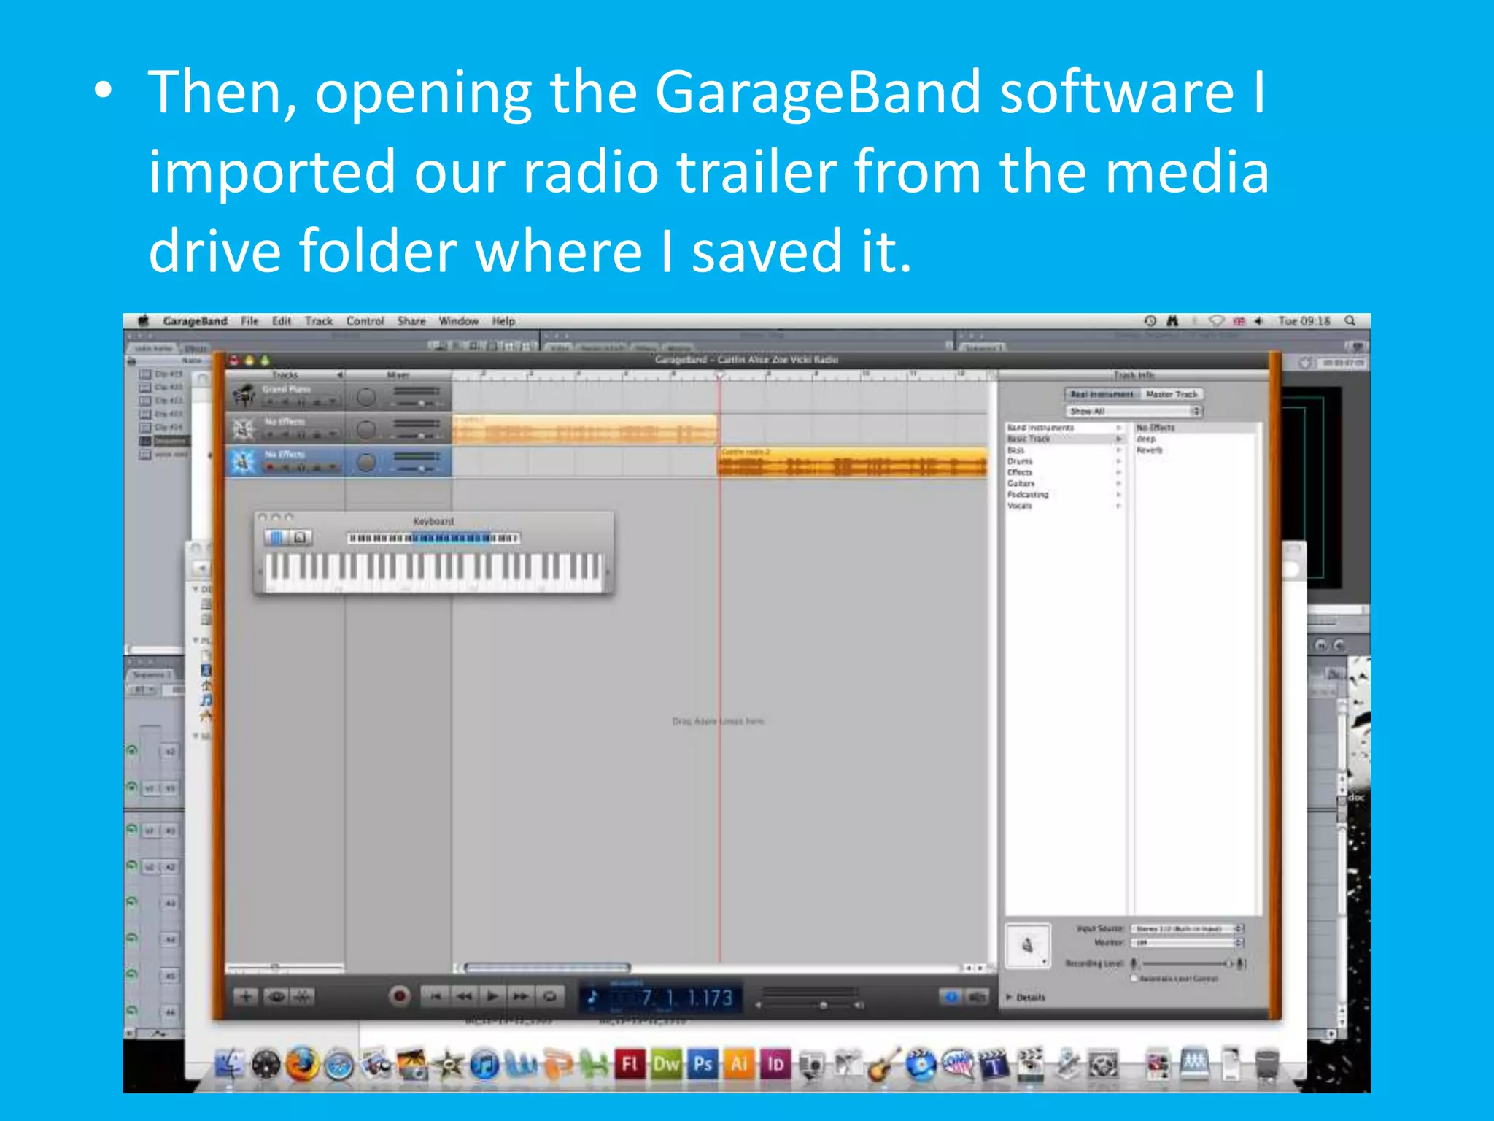1494x1121 pixels.
Task: Mute the Grand Piano track
Action: pyautogui.click(x=285, y=402)
